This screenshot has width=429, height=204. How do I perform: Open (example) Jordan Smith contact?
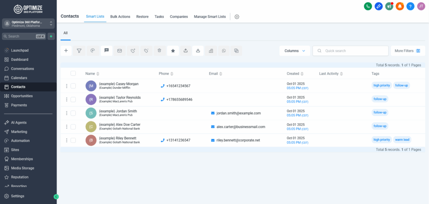click(118, 111)
